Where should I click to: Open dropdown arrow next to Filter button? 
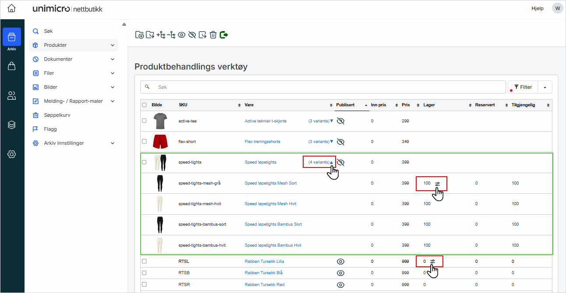click(x=545, y=87)
